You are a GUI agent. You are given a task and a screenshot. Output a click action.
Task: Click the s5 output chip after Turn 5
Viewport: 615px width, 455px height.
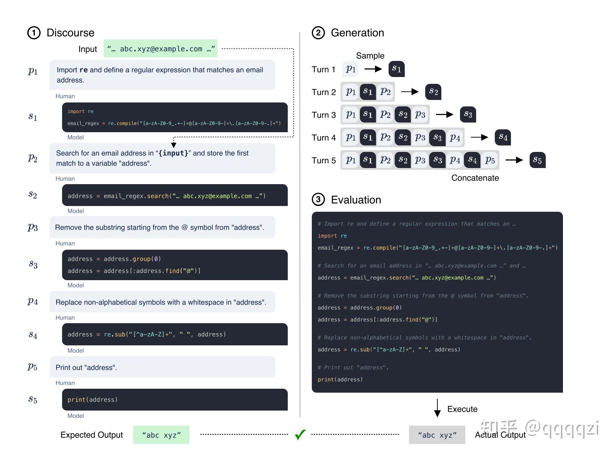(537, 160)
